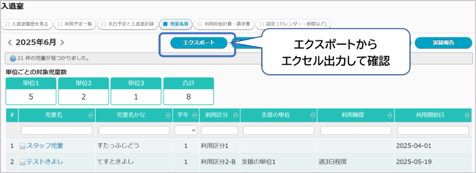Select the 単位1 count card
This screenshot has width=476, height=173.
[31, 91]
